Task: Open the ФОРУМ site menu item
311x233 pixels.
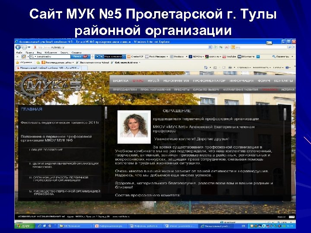Action: click(x=264, y=81)
